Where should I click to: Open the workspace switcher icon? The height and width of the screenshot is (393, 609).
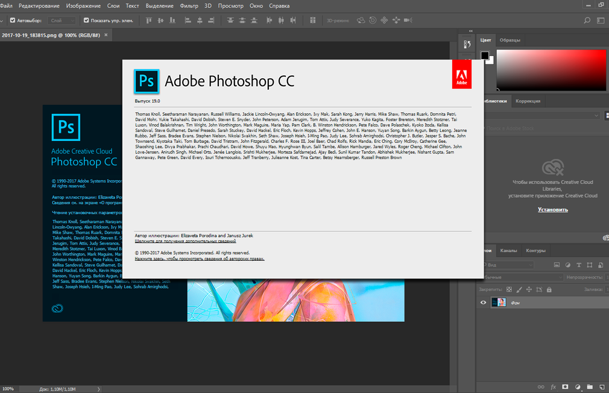(x=601, y=20)
